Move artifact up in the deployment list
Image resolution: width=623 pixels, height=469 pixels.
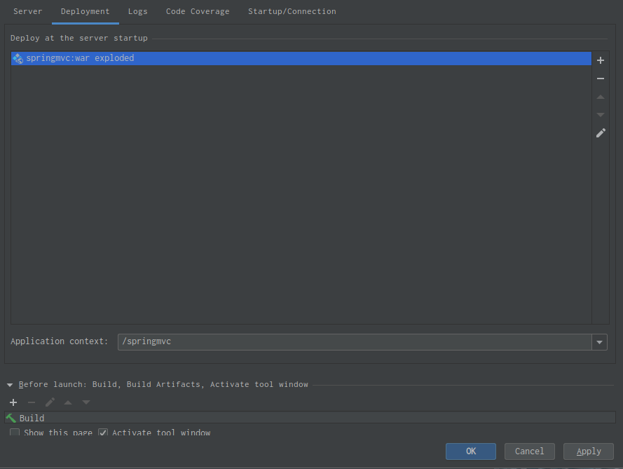click(600, 97)
